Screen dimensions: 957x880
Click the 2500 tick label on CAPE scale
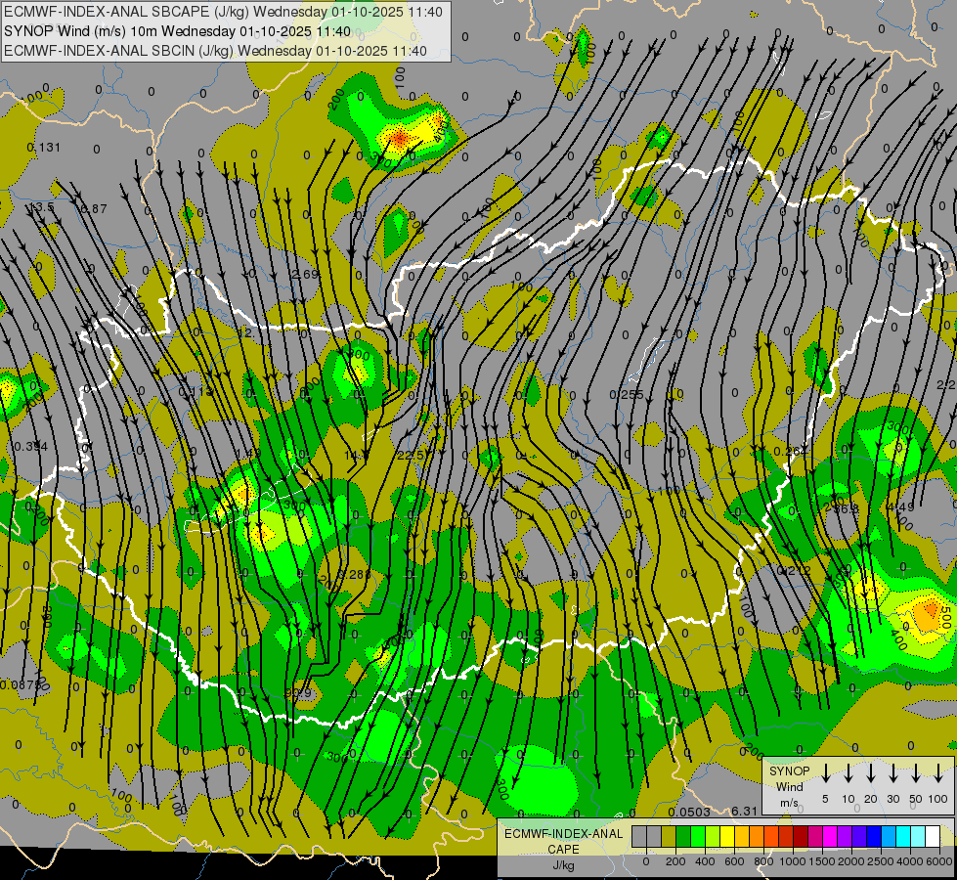click(881, 861)
